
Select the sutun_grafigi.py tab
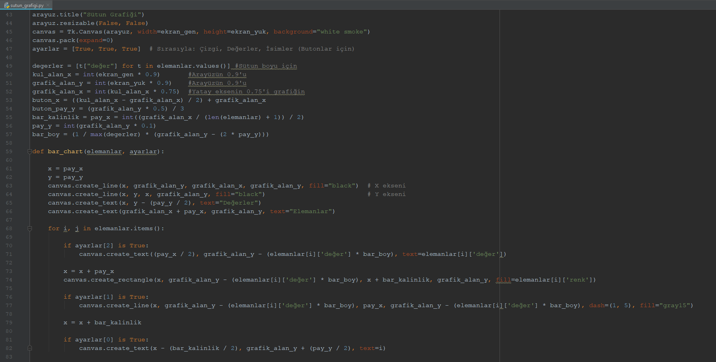[x=27, y=5]
